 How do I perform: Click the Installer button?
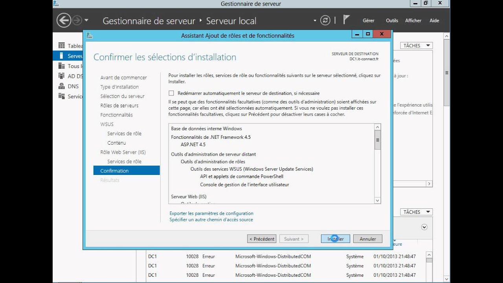coord(335,239)
